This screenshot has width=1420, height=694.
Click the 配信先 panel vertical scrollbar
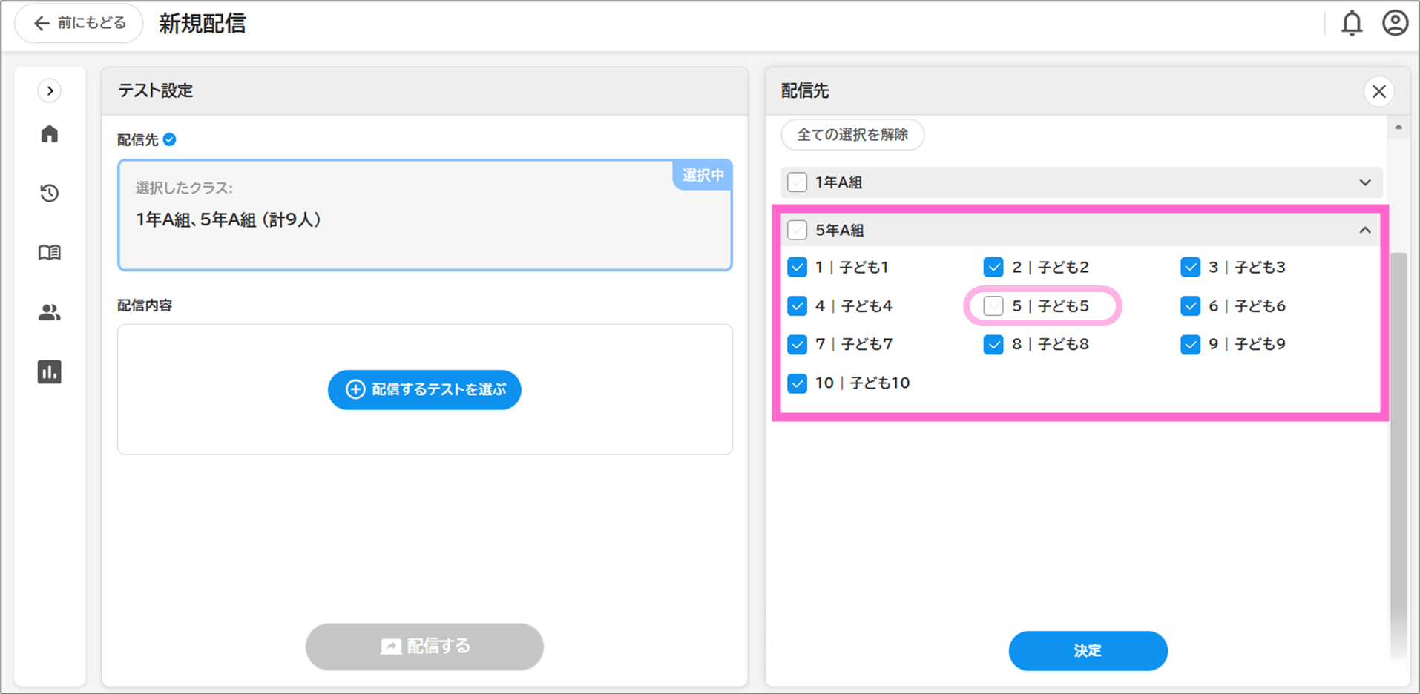(x=1398, y=445)
